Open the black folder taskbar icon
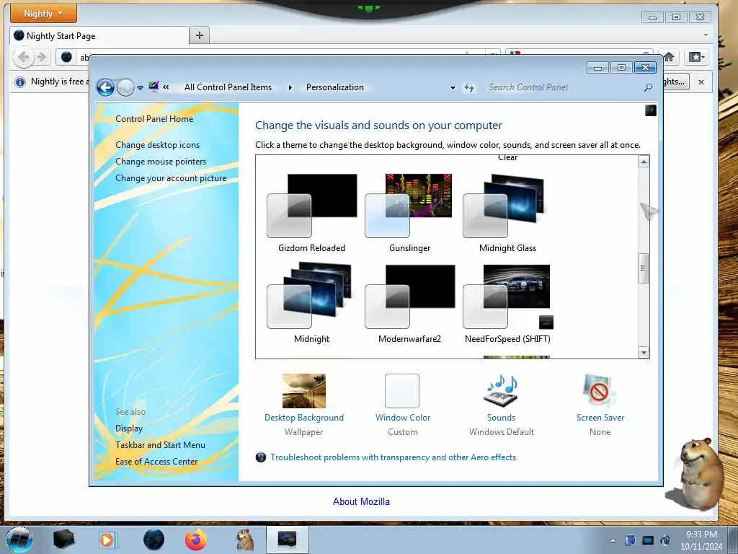This screenshot has height=554, width=738. click(x=63, y=540)
